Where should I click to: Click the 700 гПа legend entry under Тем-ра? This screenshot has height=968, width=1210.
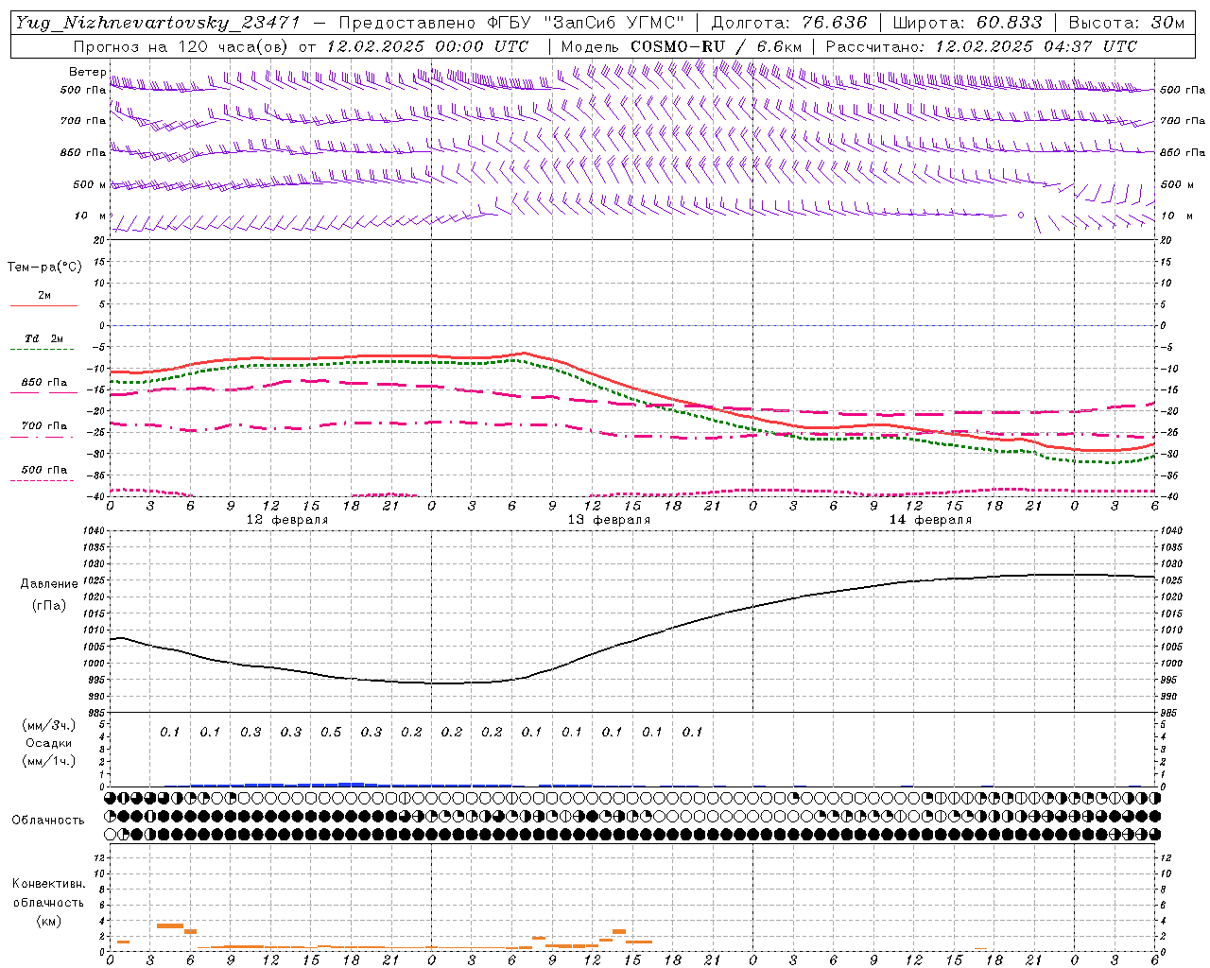[44, 426]
